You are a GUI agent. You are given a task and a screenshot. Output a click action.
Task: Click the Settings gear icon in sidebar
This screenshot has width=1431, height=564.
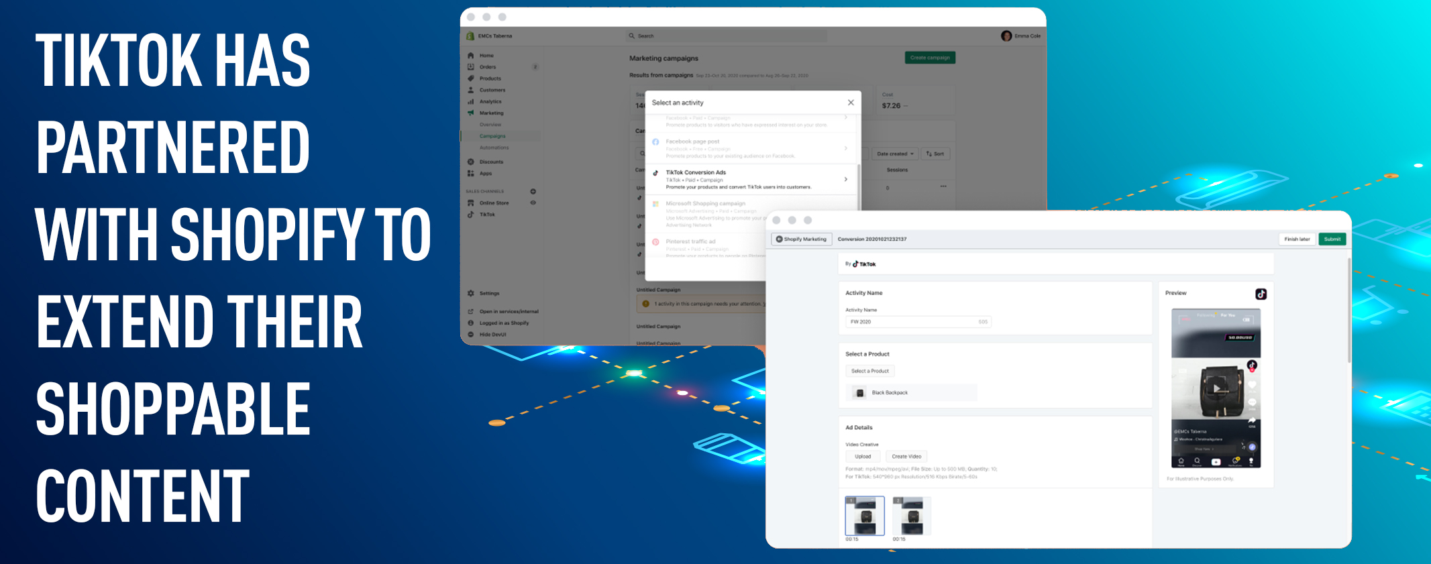click(x=471, y=293)
